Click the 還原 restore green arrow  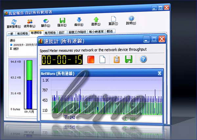click(96, 20)
